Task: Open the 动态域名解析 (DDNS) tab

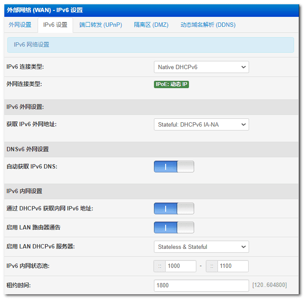Action: pyautogui.click(x=208, y=25)
